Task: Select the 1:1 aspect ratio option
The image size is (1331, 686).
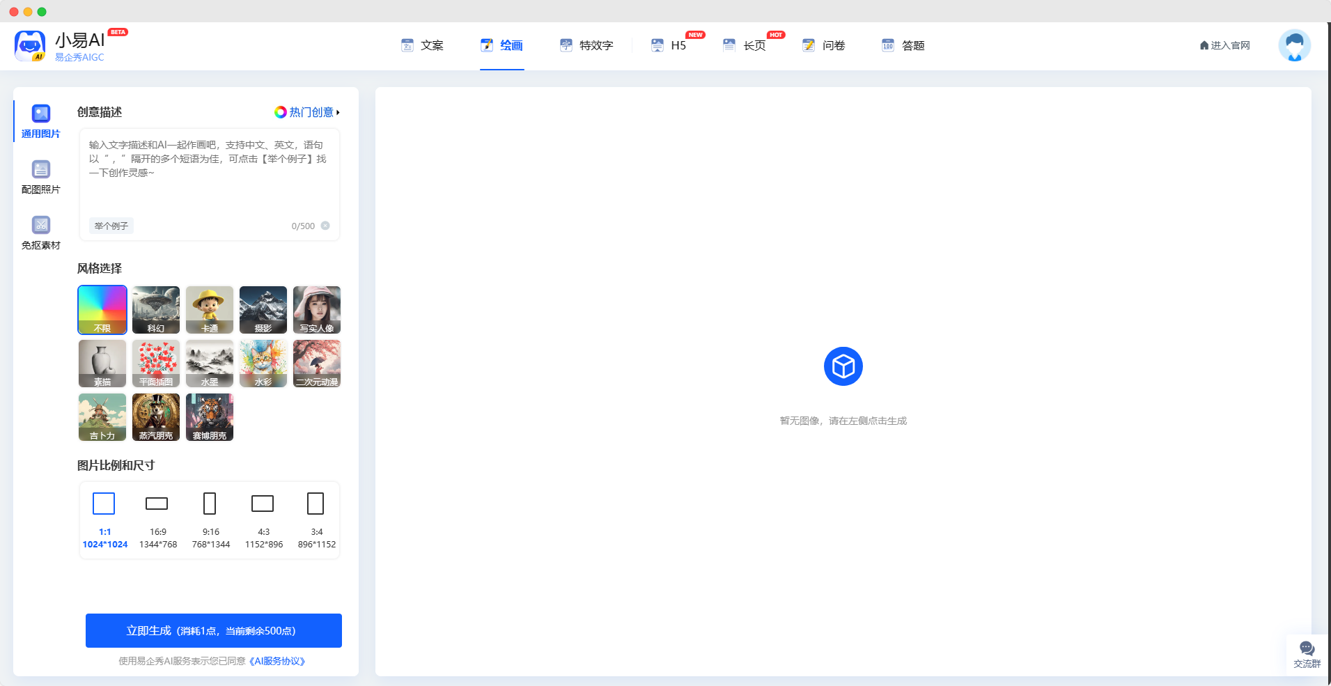Action: (104, 520)
